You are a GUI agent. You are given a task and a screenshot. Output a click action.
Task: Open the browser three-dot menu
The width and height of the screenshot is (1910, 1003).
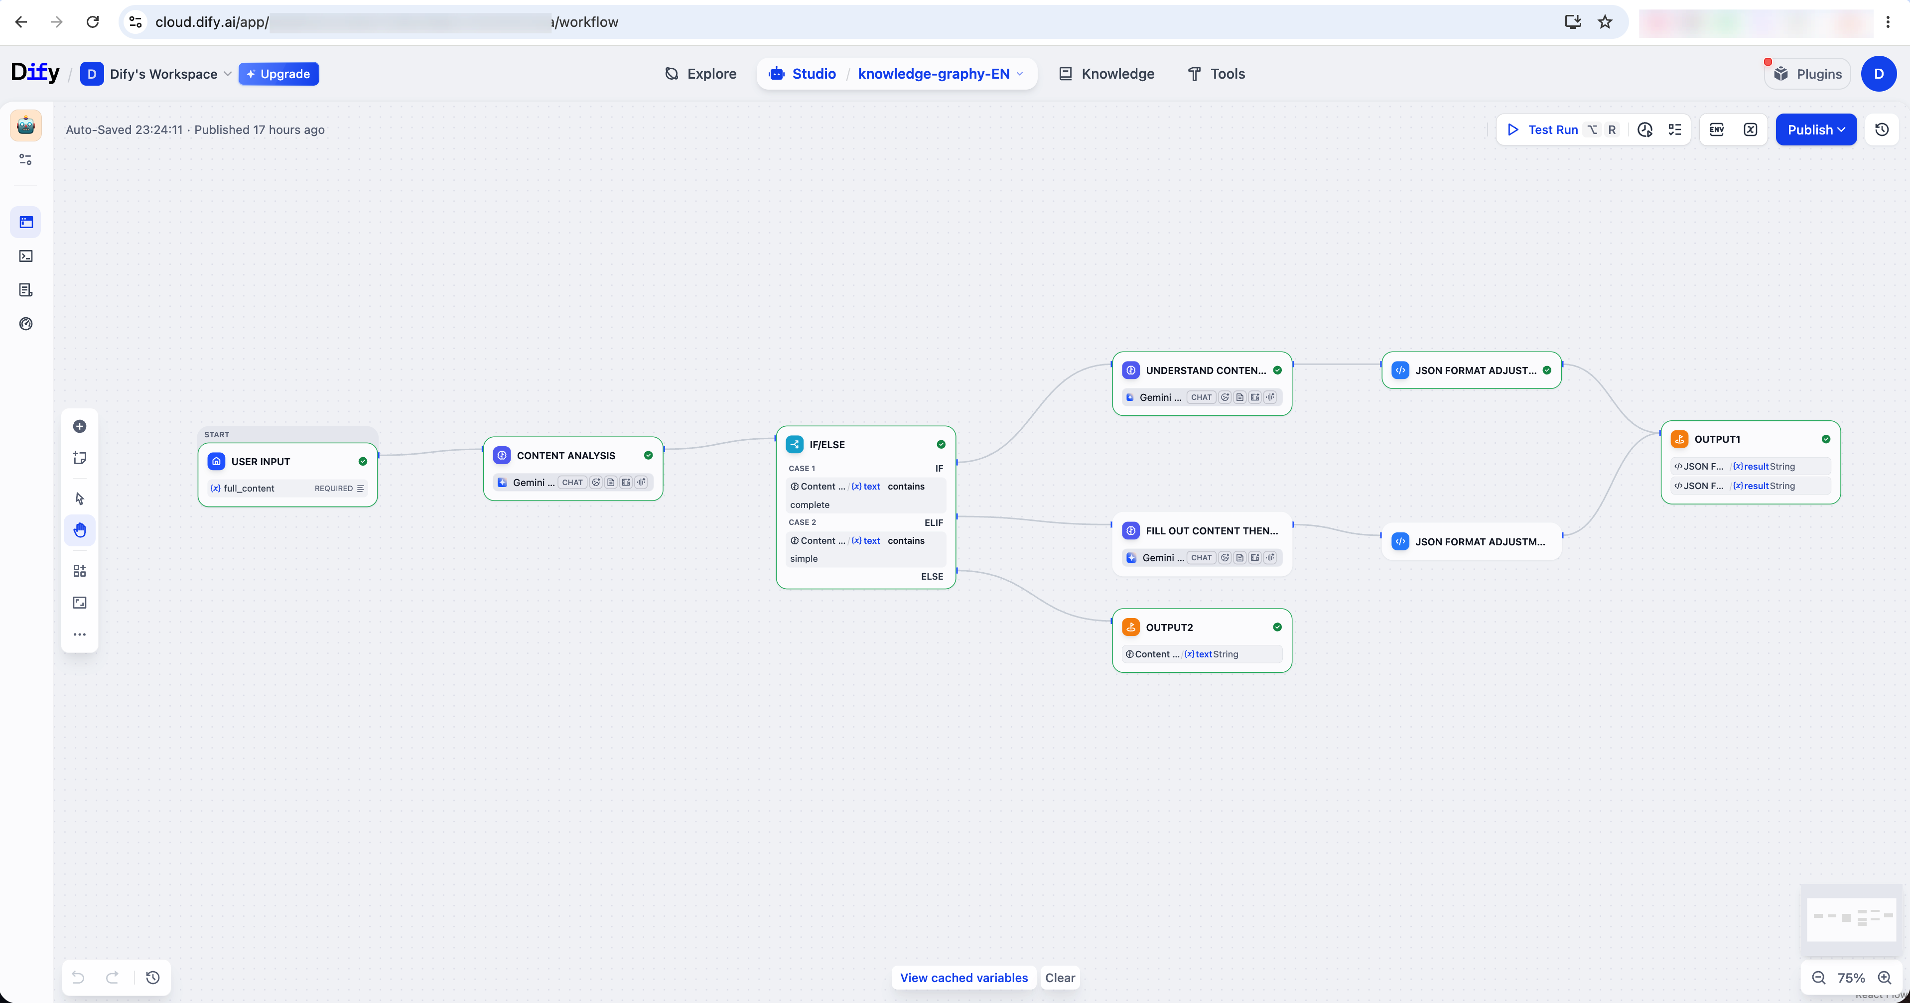[1888, 21]
